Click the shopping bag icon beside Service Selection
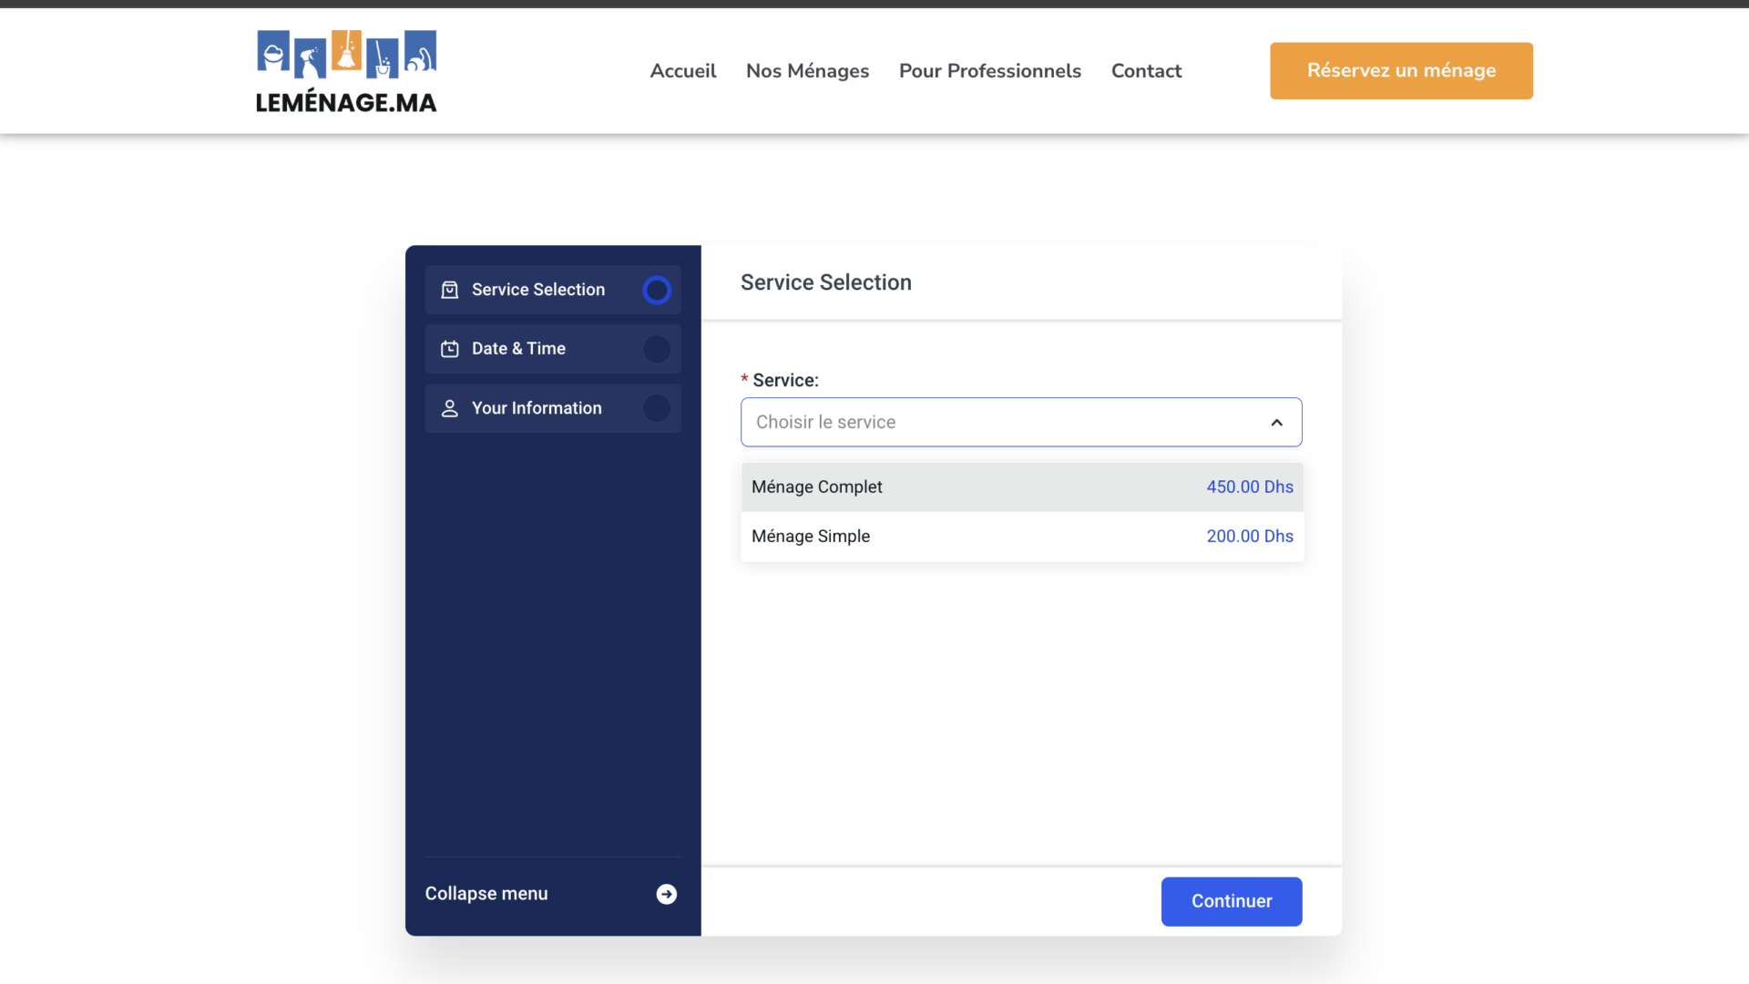This screenshot has height=984, width=1749. pyautogui.click(x=450, y=290)
